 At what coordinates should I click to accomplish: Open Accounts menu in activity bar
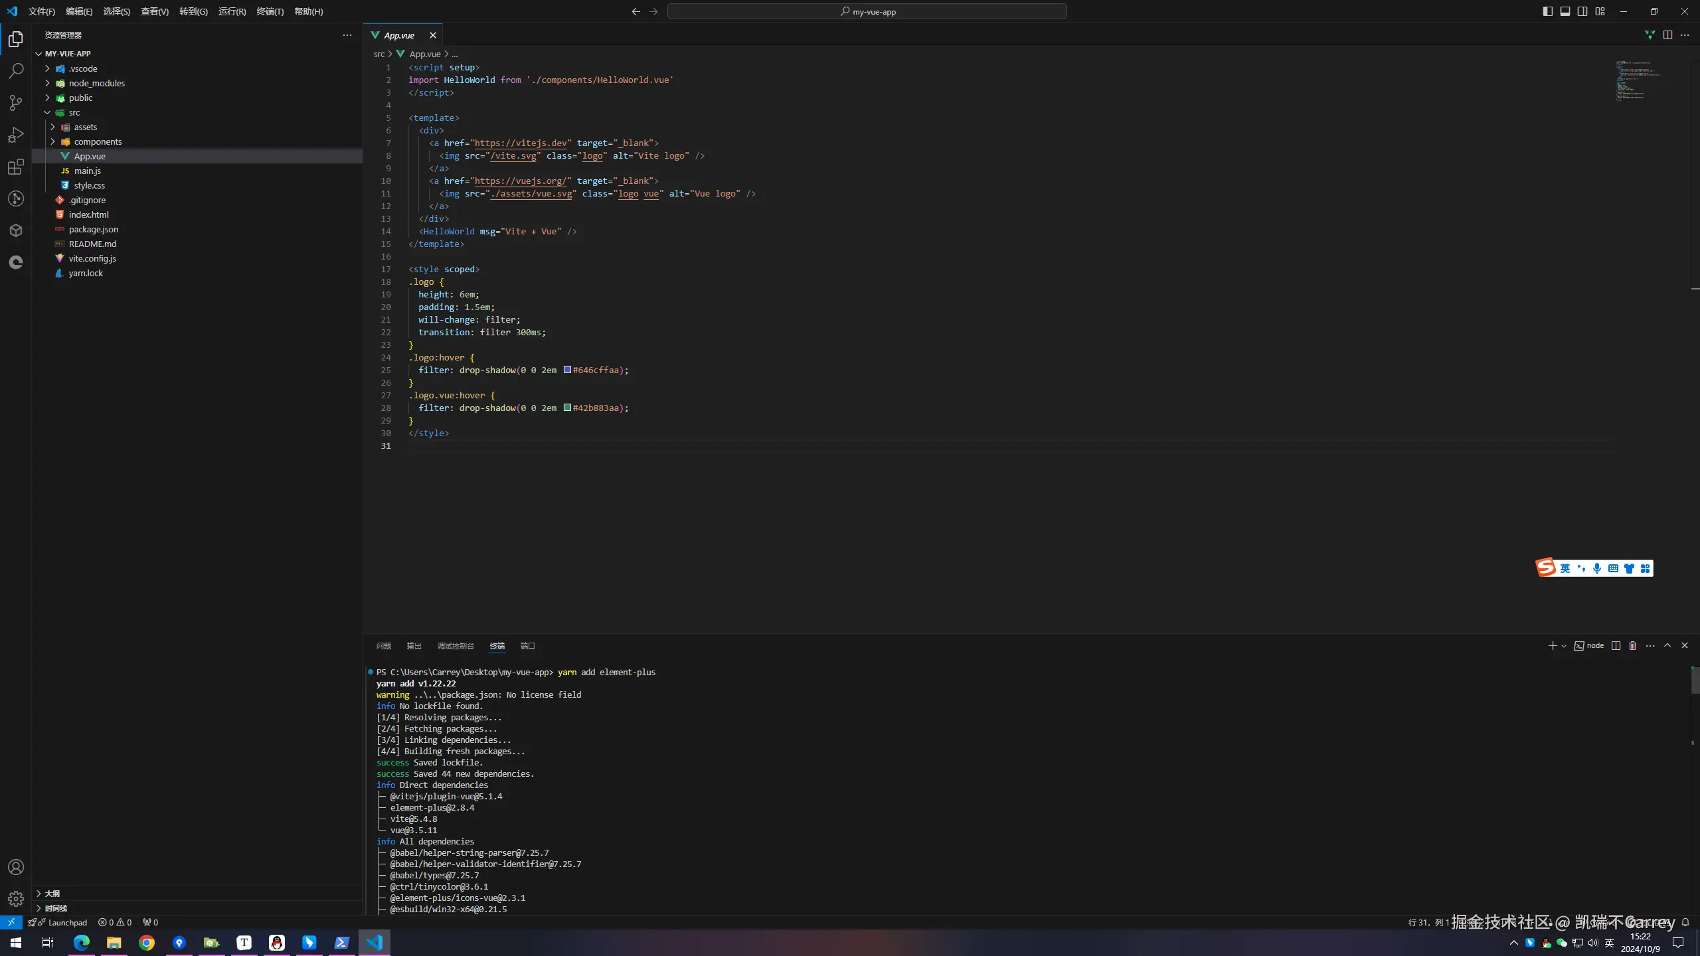[x=16, y=867]
